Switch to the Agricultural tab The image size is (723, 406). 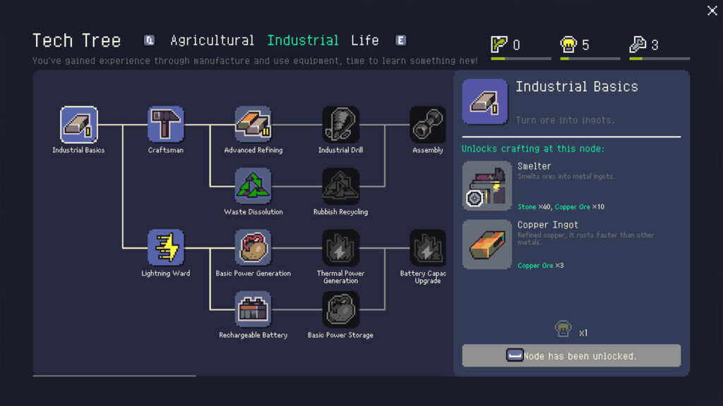coord(212,41)
